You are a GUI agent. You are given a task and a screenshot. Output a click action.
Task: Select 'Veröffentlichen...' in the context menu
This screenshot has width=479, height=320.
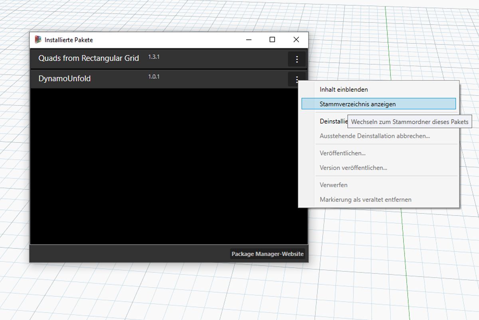click(343, 153)
